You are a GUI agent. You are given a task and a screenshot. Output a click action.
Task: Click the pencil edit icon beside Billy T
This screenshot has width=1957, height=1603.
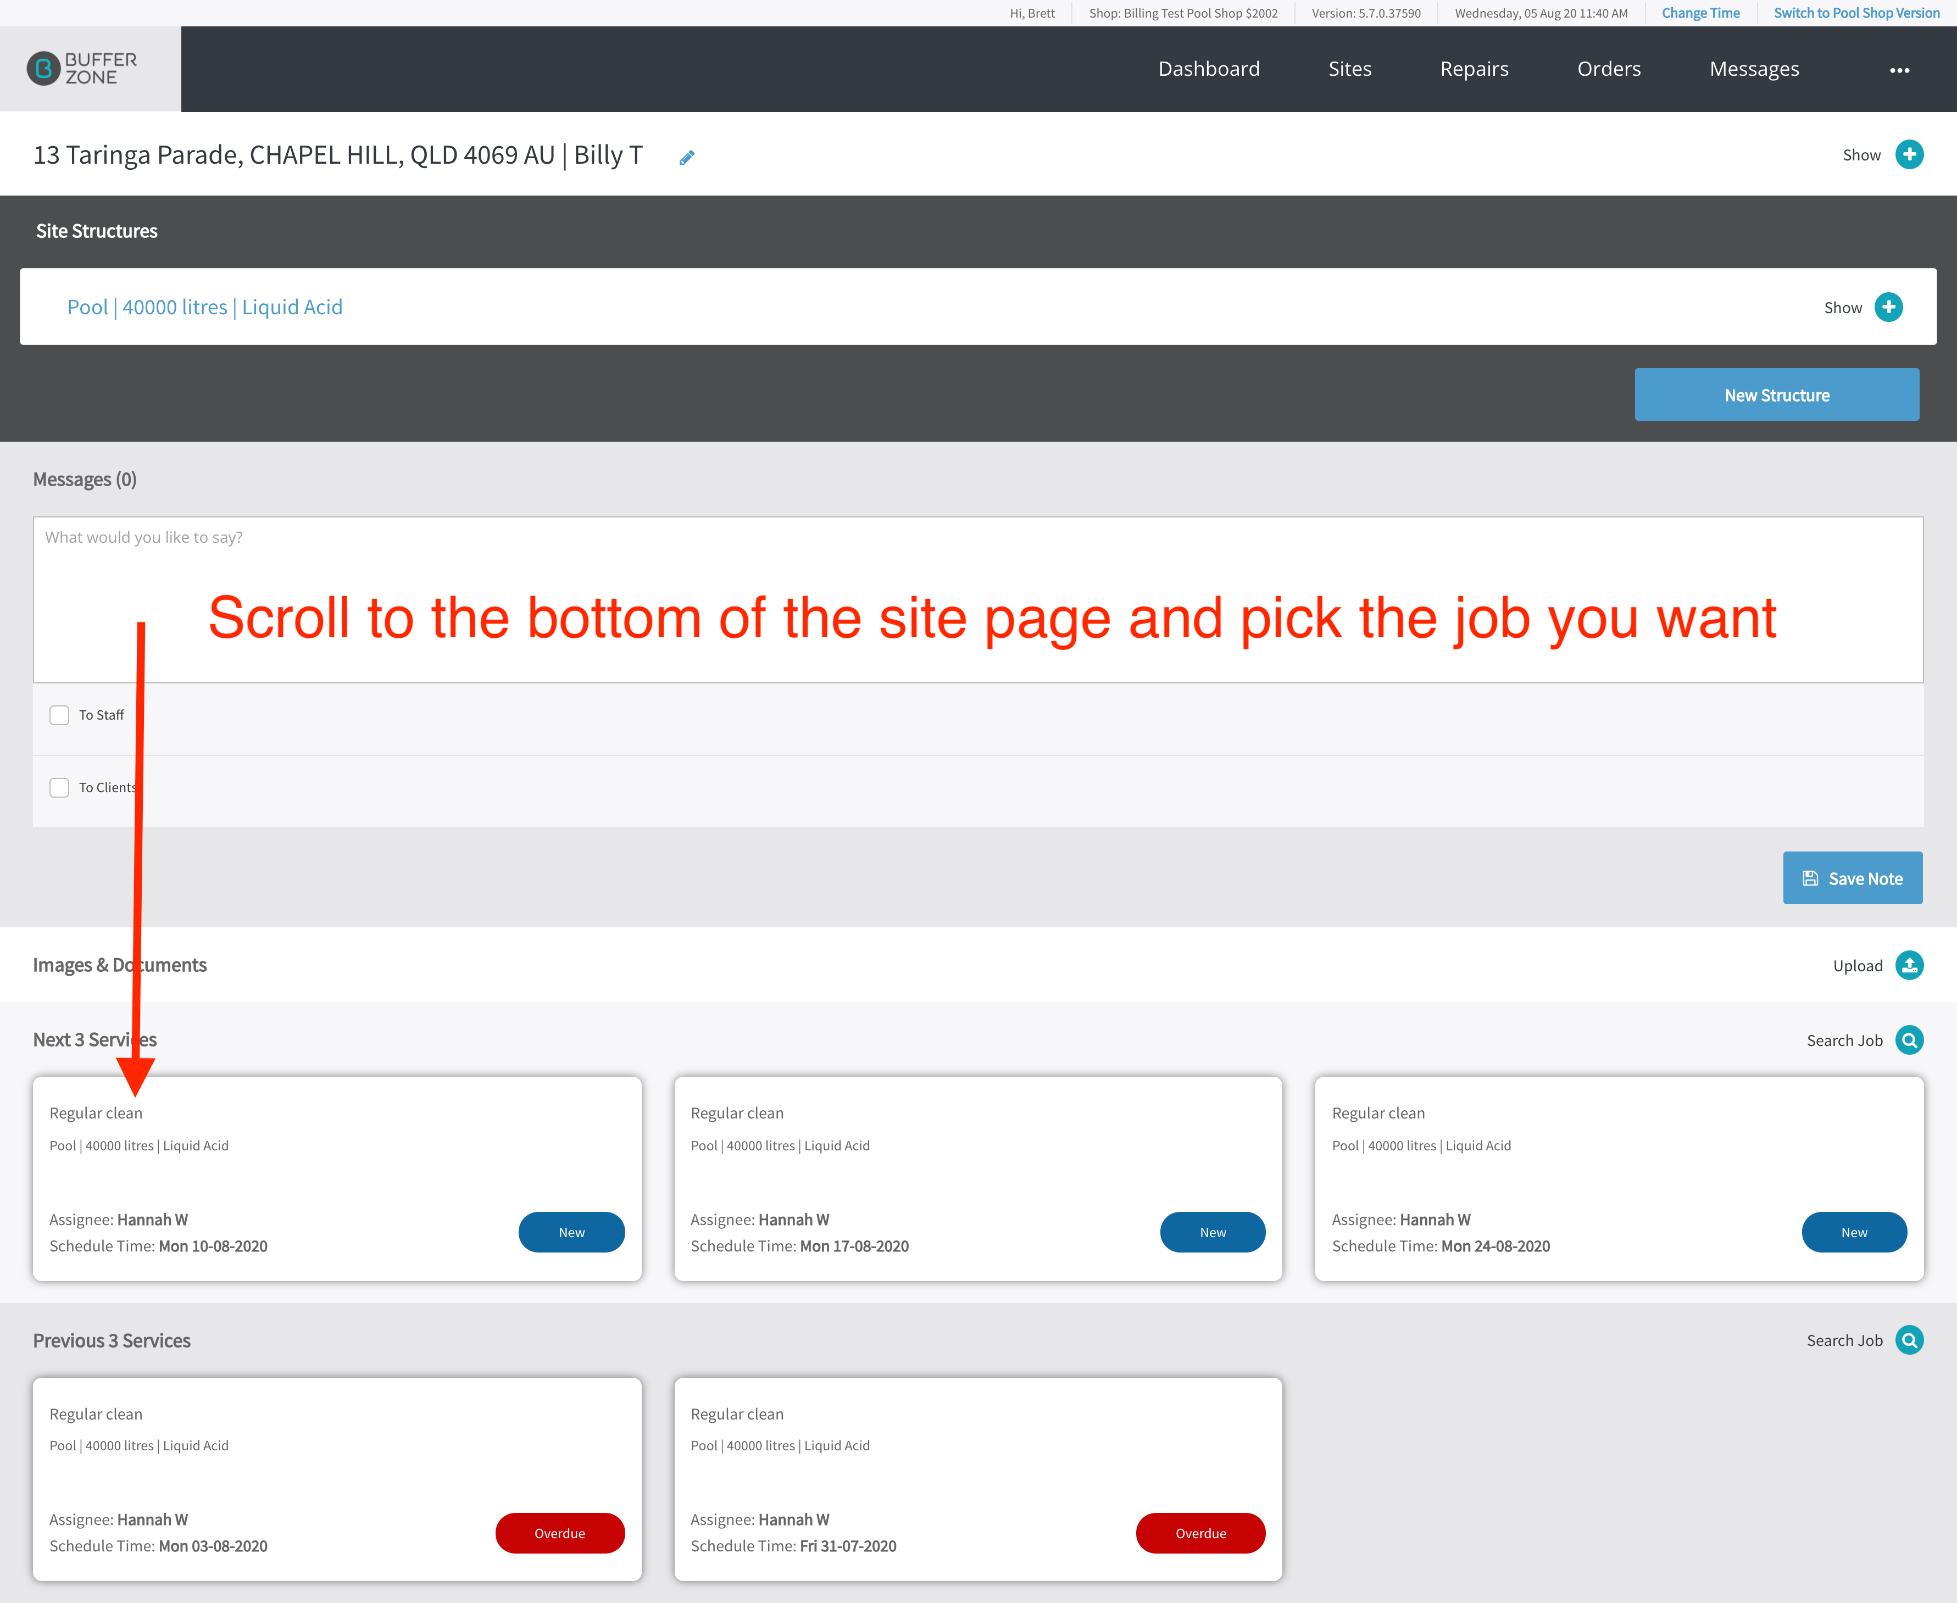[x=686, y=158]
